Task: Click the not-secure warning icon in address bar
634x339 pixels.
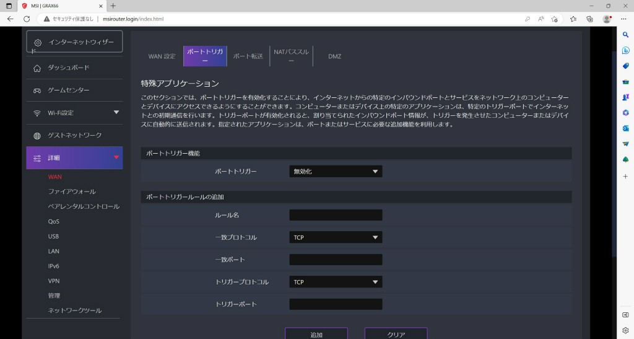Action: 47,19
